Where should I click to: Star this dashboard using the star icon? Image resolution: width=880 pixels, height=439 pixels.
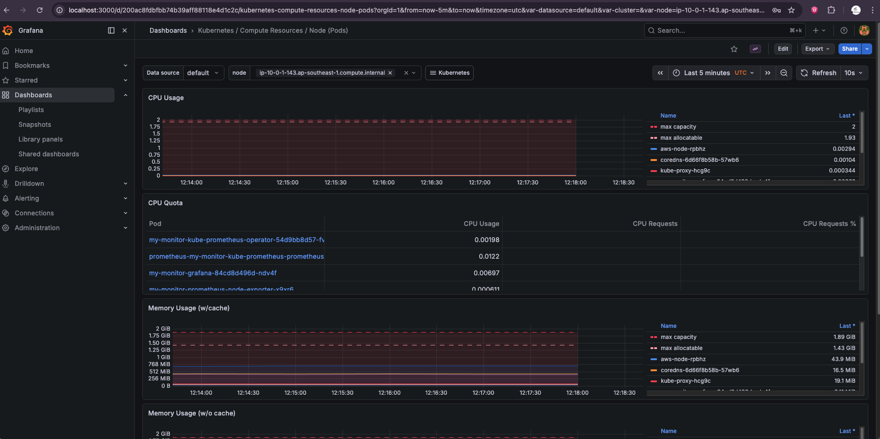[734, 49]
